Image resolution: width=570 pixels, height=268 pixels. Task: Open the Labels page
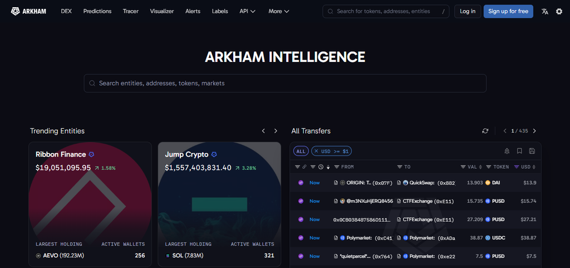pos(220,11)
